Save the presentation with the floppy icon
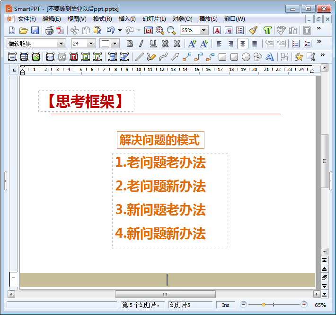Image resolution: width=336 pixels, height=315 pixels. point(35,30)
